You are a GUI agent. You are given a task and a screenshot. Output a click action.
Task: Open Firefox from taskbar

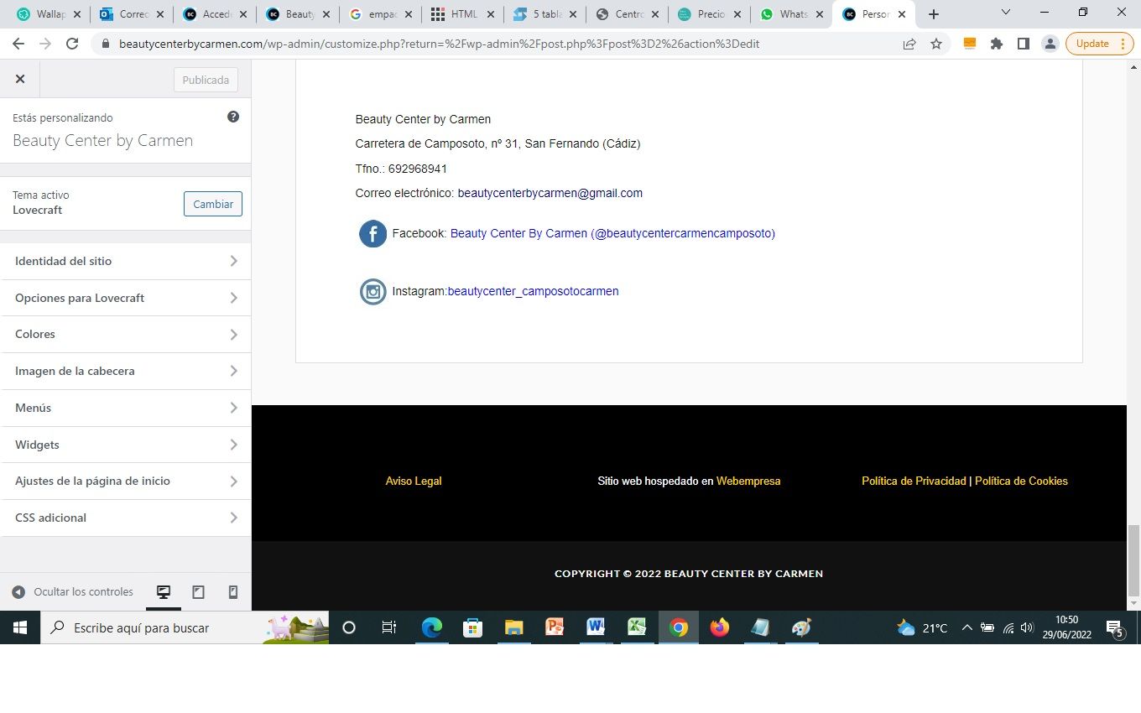(719, 627)
